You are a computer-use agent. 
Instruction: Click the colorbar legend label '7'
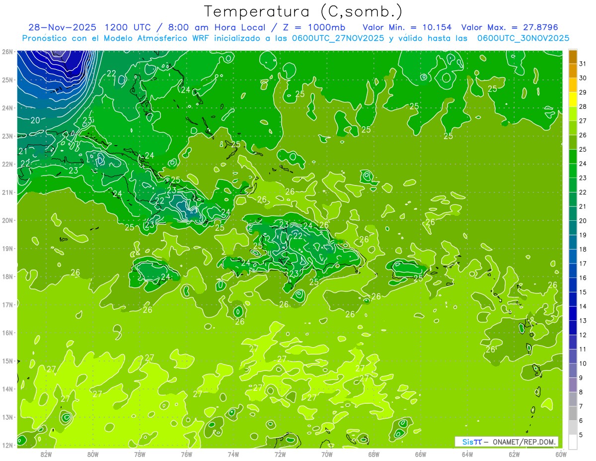coord(581,406)
